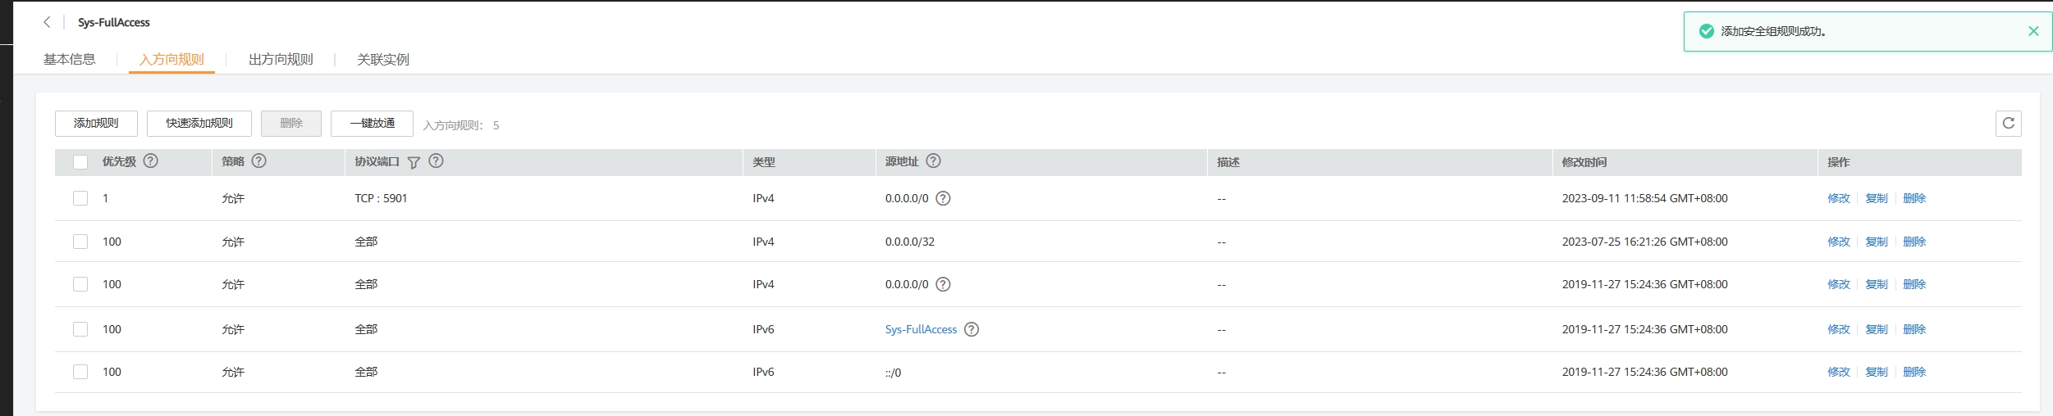Image resolution: width=2053 pixels, height=416 pixels.
Task: Click the back arrow beside Sys-FullAccess
Action: click(x=47, y=23)
